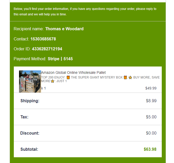
Task: Click the star emoji before BUY MORE
Action: 130,77
